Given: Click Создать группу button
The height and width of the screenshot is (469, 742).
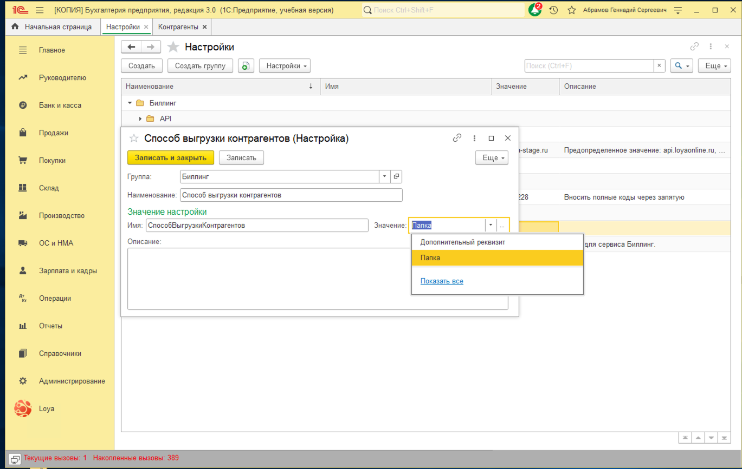Looking at the screenshot, I should click(200, 66).
